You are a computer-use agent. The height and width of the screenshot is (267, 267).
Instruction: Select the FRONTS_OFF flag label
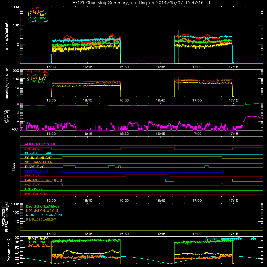click(35, 189)
